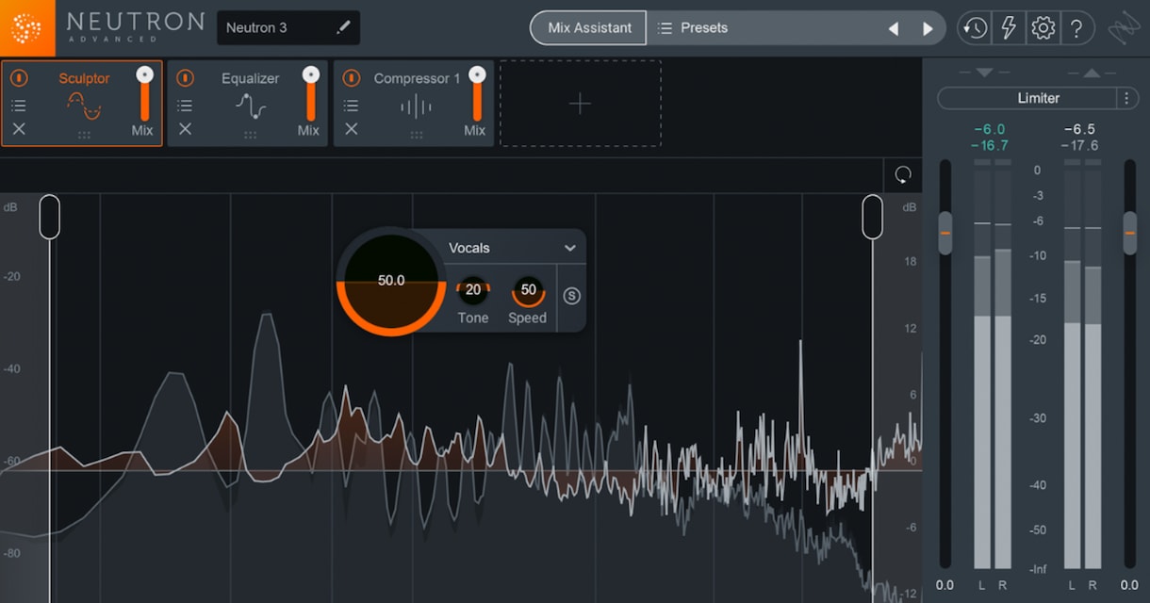
Task: Click the Sculptor amount dial showing 50.0
Action: pyautogui.click(x=391, y=282)
